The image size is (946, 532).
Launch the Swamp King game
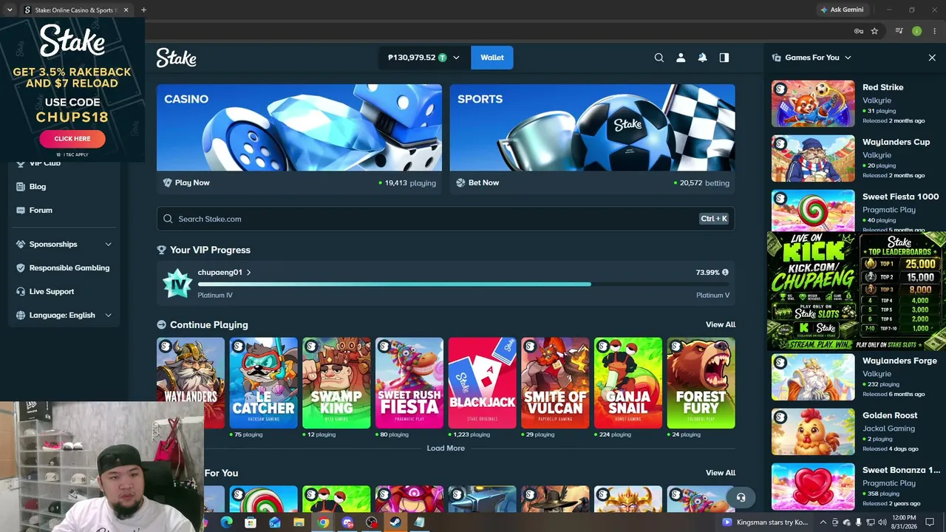pyautogui.click(x=336, y=383)
